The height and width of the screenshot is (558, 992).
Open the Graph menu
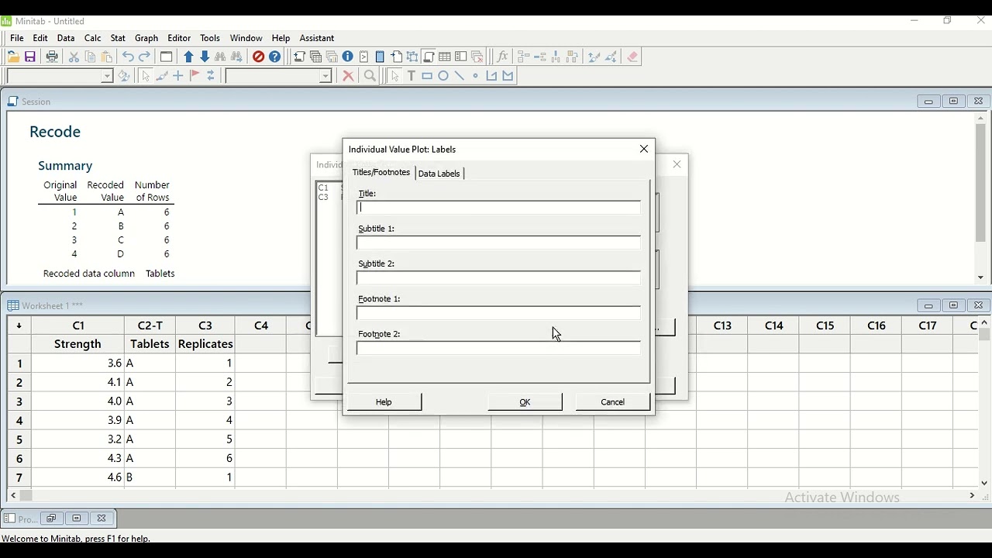146,38
